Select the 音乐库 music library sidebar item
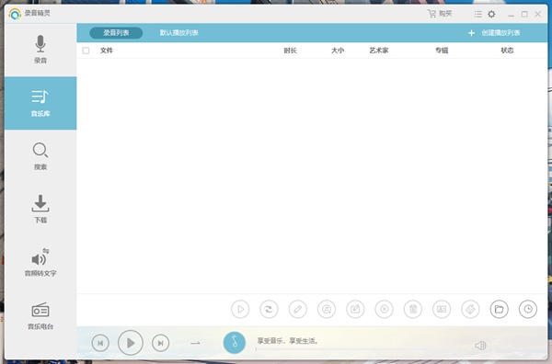552x364 pixels. pos(40,103)
